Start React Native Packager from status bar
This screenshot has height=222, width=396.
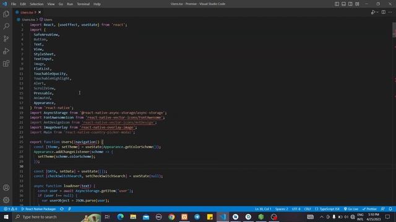pyautogui.click(x=38, y=209)
